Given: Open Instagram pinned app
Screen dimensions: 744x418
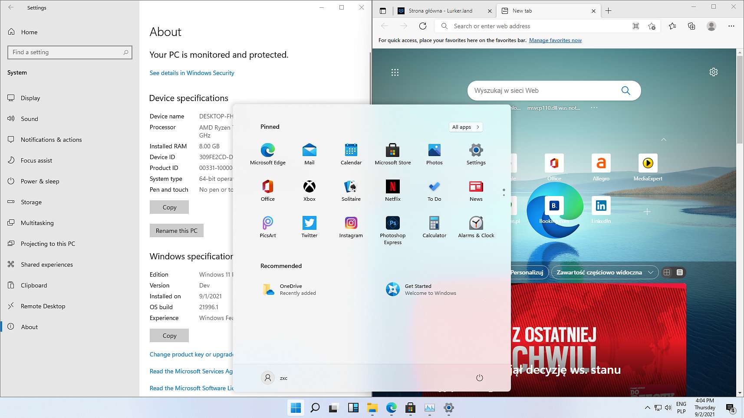Looking at the screenshot, I should click(351, 227).
